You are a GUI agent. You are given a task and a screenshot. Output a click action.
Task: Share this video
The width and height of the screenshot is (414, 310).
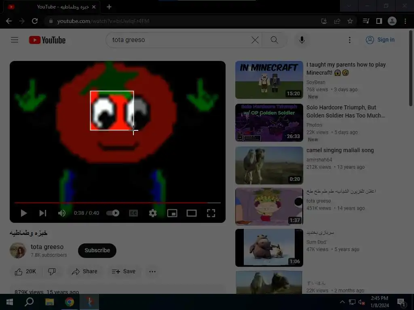point(84,272)
